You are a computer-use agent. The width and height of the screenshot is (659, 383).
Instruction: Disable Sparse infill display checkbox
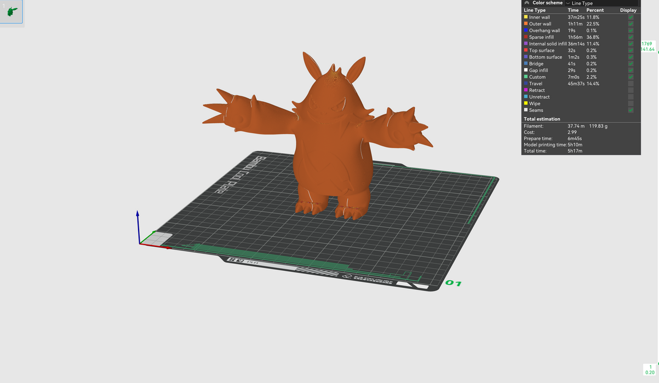click(x=631, y=37)
